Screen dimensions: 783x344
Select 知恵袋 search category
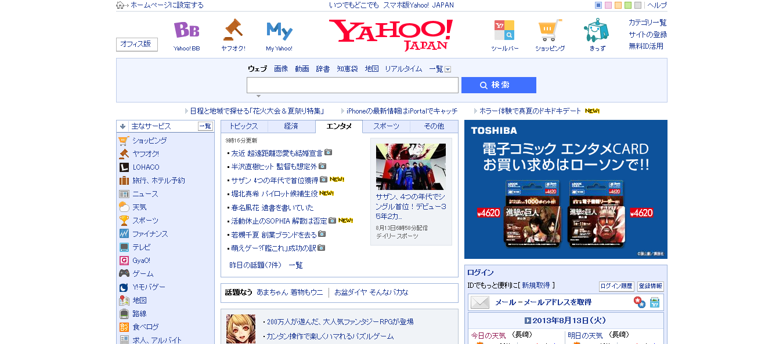(347, 69)
